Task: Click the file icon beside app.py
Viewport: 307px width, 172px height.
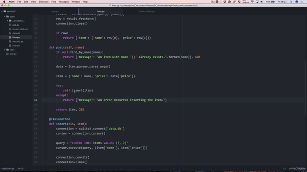Action: (10, 25)
